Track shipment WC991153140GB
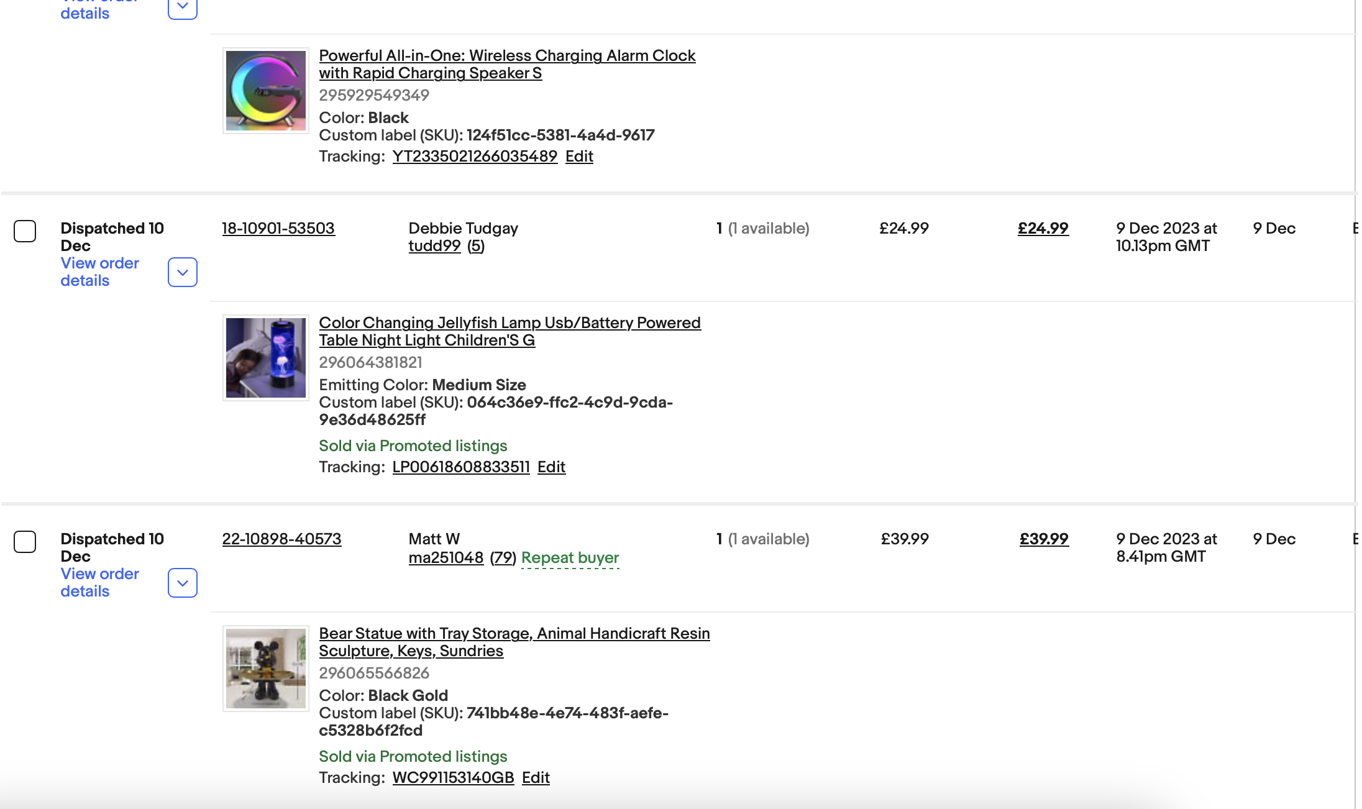The width and height of the screenshot is (1362, 809). click(x=453, y=777)
